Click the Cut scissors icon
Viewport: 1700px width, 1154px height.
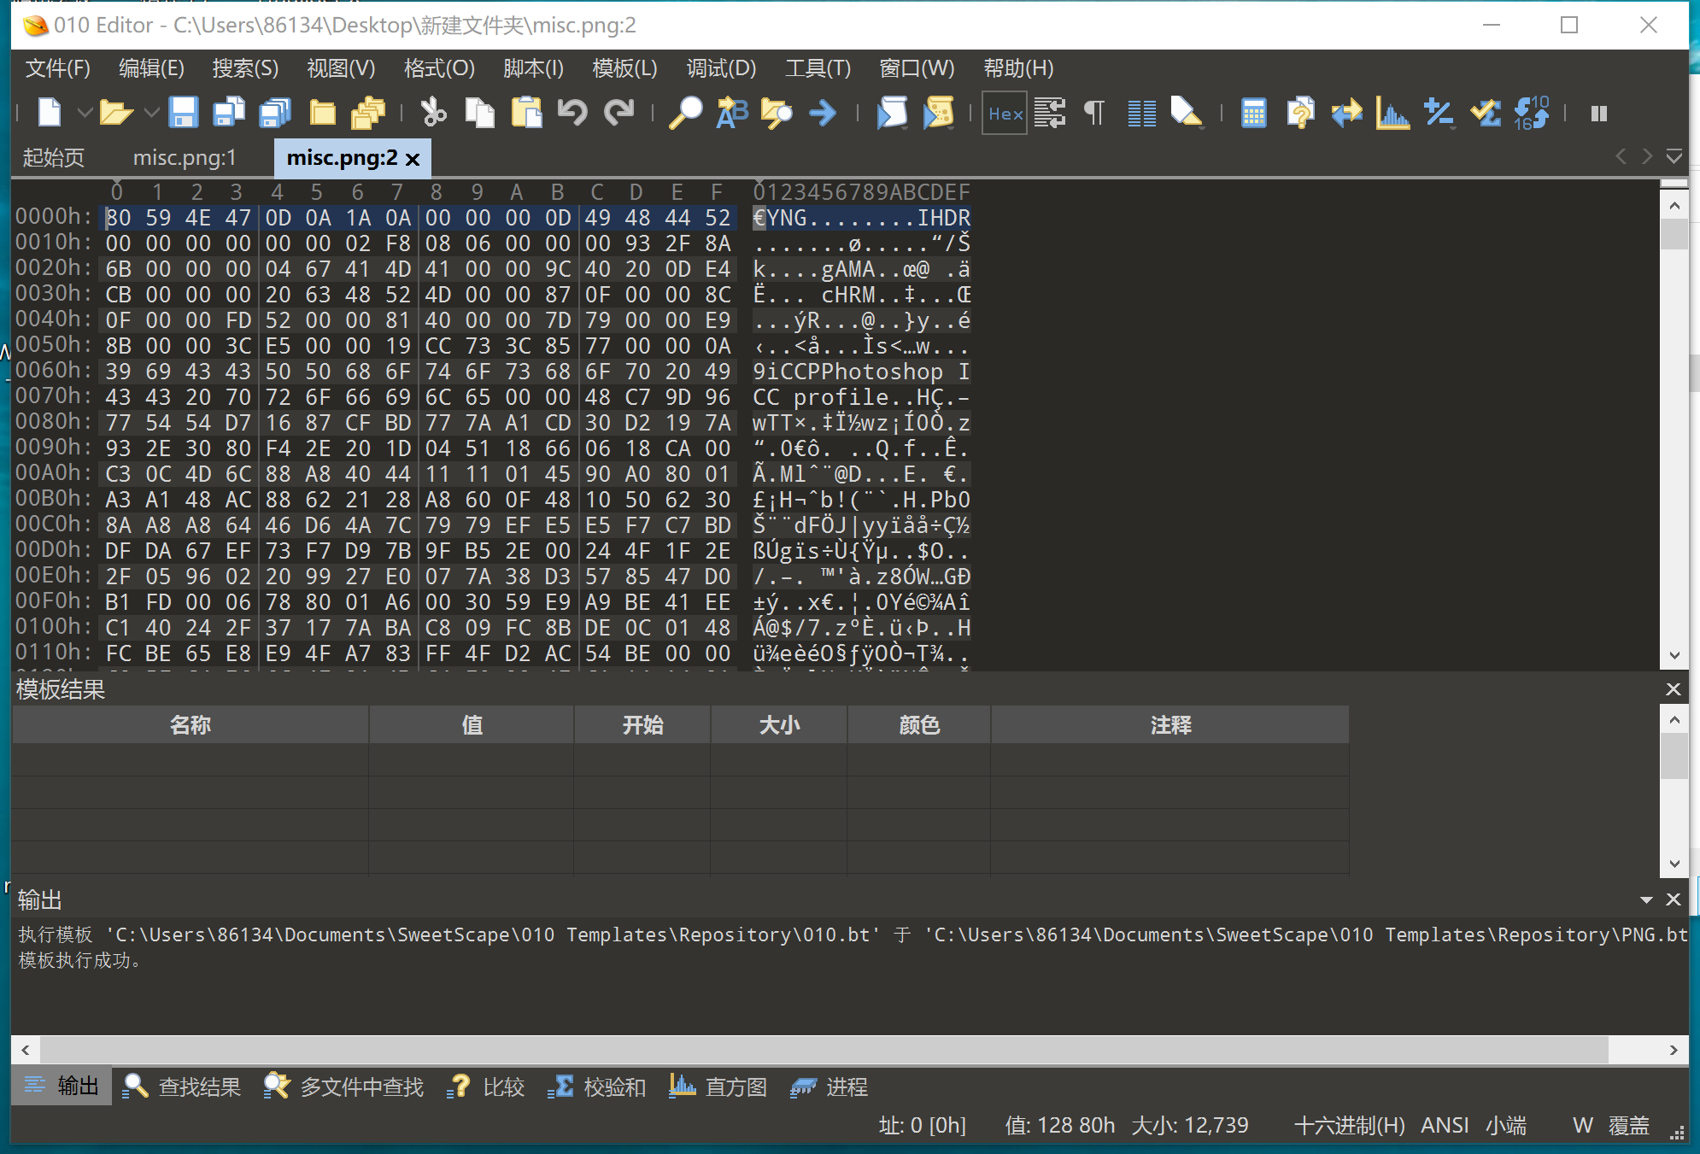(x=433, y=113)
